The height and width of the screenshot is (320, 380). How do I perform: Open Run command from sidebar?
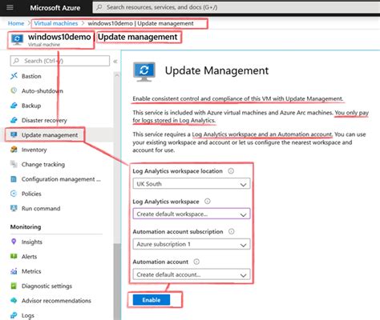pos(41,209)
